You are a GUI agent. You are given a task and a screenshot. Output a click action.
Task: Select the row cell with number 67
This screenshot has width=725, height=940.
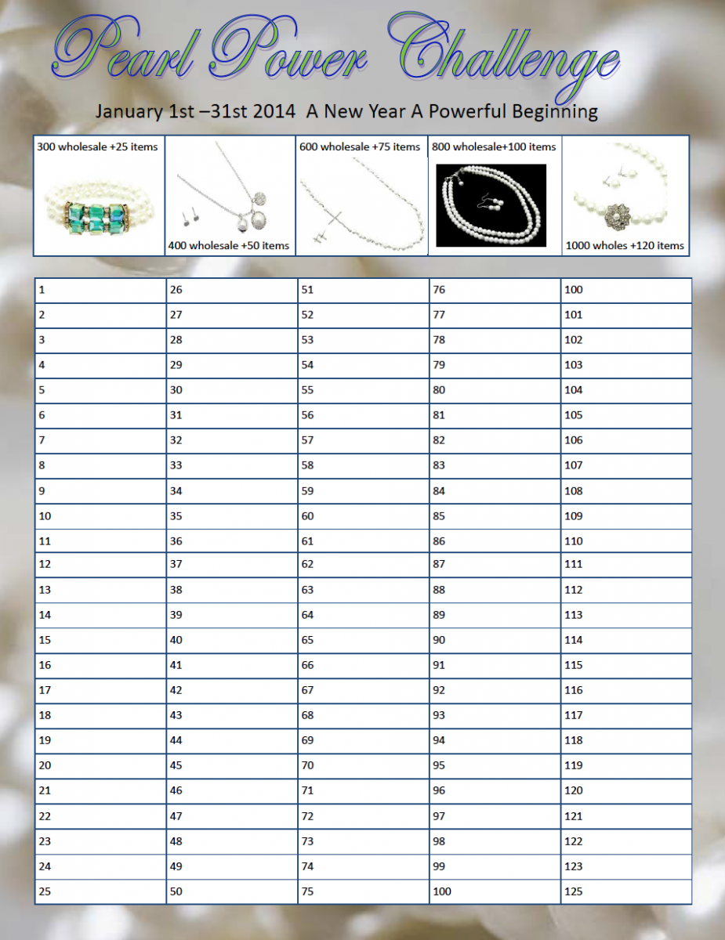[363, 691]
